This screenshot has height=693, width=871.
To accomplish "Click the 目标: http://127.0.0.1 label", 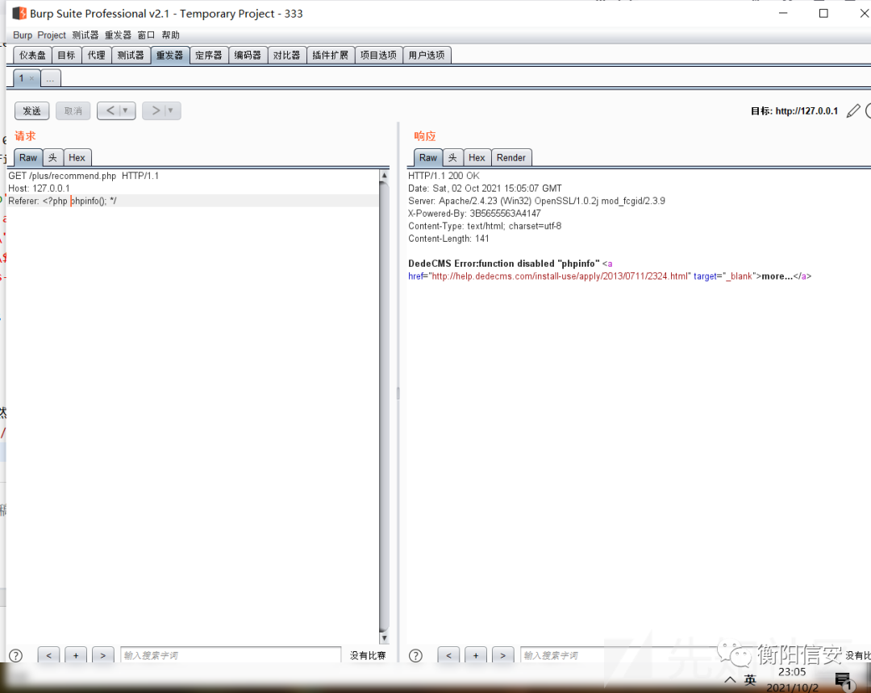I will pos(794,111).
